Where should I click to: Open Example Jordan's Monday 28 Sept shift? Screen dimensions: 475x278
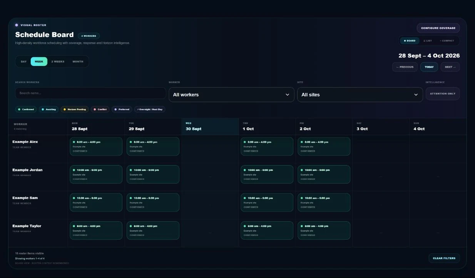click(96, 174)
